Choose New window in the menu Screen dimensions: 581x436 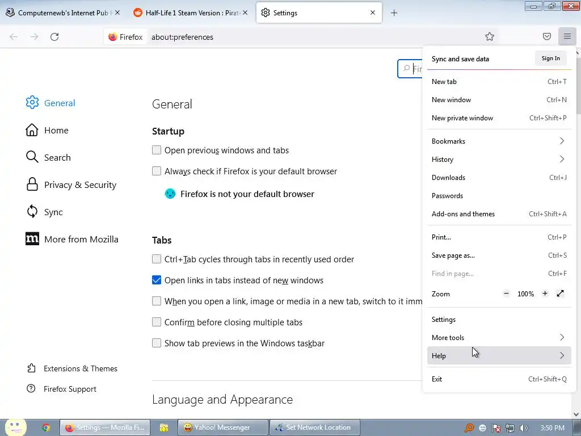pyautogui.click(x=499, y=100)
